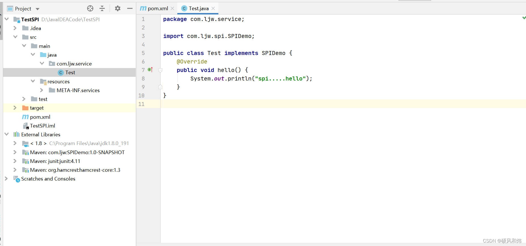
Task: Expand the JDK 1.8 library node
Action: [15, 143]
